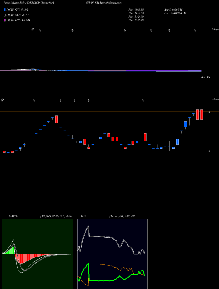Click the '(14 day) 0, +87, -87' ADX values
This screenshot has height=289, width=219.
(x=122, y=216)
